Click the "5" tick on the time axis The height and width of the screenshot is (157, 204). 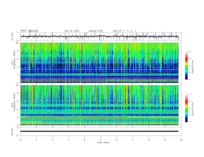[101, 140]
